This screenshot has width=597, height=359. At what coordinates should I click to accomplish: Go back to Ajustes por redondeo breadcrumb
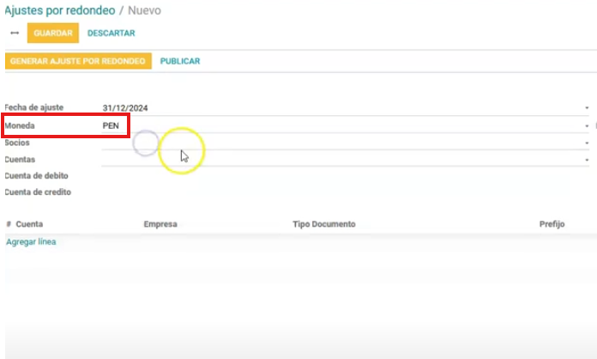click(x=60, y=10)
